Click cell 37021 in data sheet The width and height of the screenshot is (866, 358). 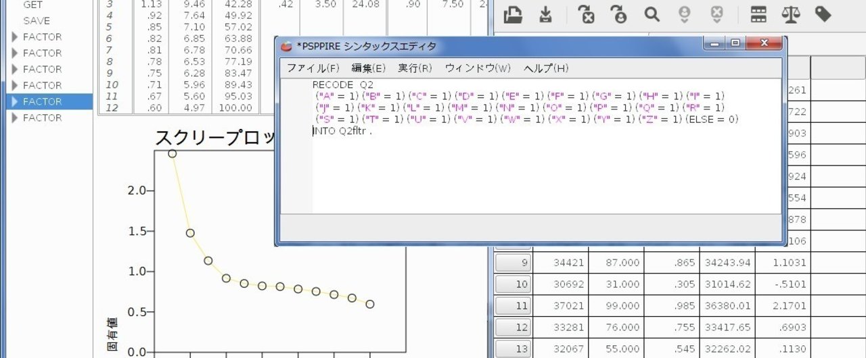(x=560, y=306)
